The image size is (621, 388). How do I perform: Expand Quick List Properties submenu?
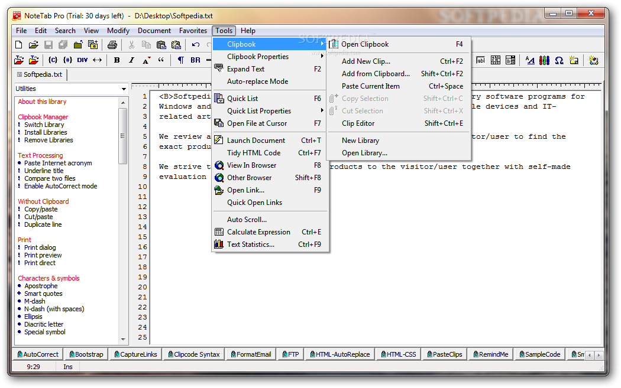(x=270, y=111)
